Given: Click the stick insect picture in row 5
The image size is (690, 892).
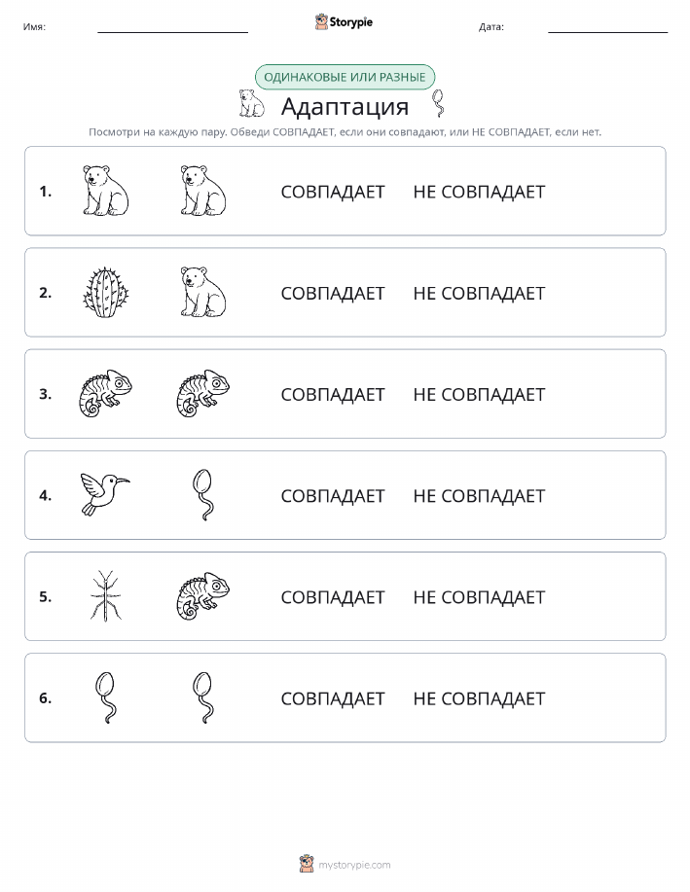Looking at the screenshot, I should coord(106,595).
